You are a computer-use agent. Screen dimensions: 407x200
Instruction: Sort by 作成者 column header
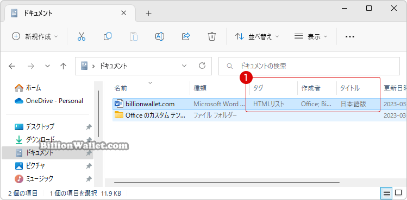click(x=311, y=88)
